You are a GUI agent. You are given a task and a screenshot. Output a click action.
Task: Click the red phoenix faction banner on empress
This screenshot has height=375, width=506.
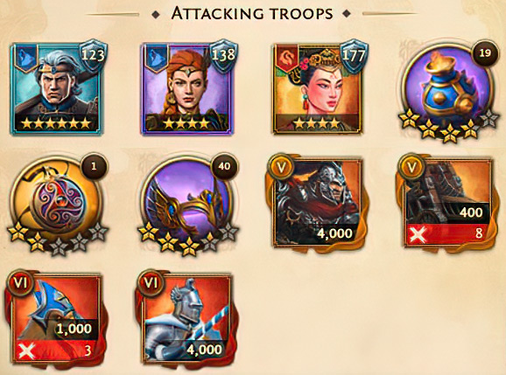point(287,57)
